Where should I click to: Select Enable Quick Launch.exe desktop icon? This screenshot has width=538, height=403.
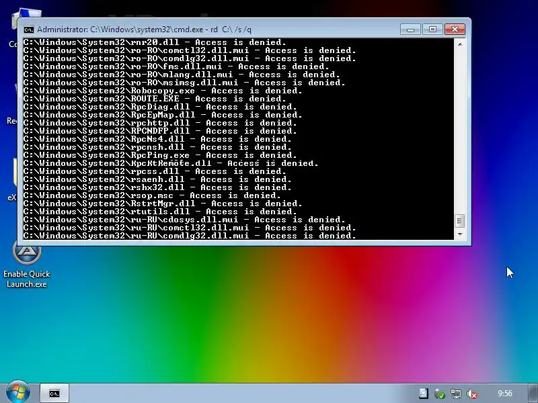(26, 265)
